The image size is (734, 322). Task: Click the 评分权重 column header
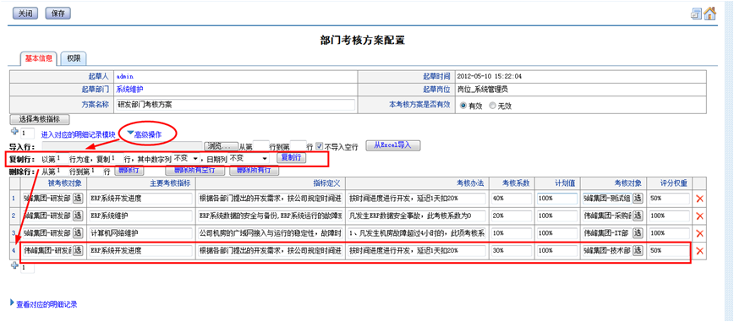(x=675, y=183)
